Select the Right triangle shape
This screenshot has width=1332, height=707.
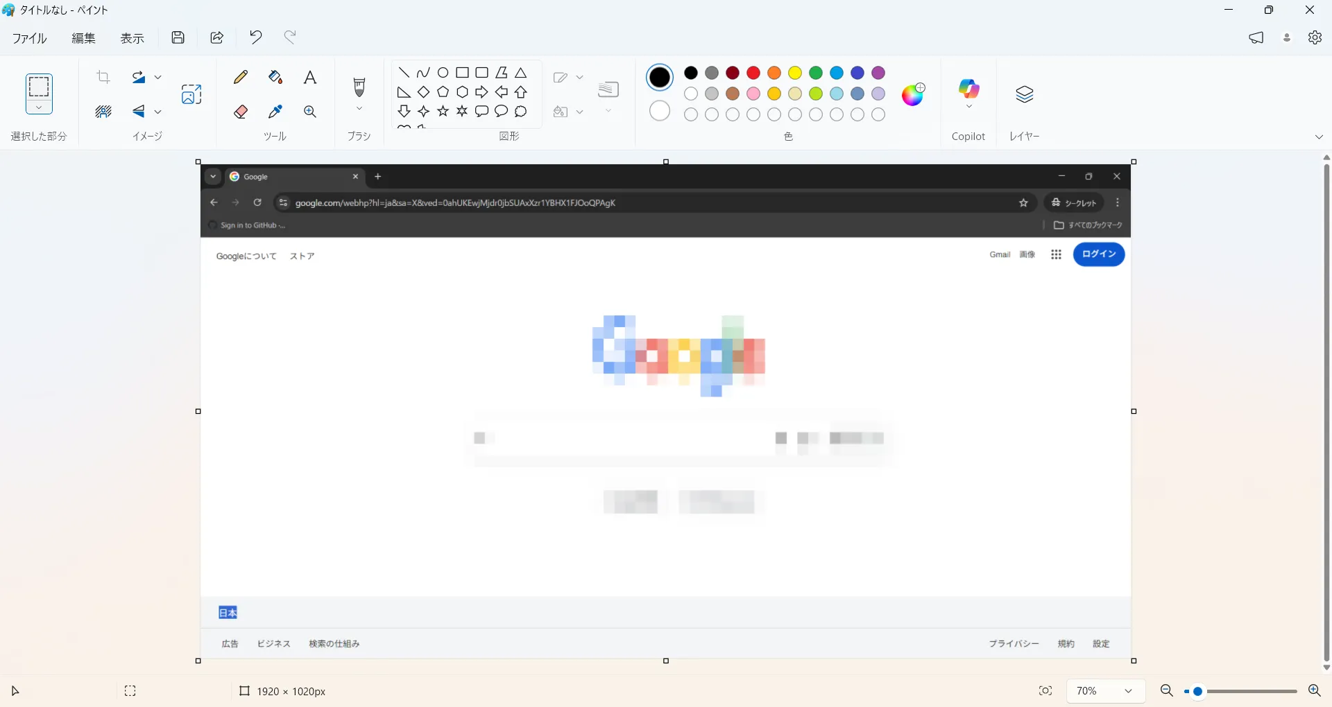point(404,92)
